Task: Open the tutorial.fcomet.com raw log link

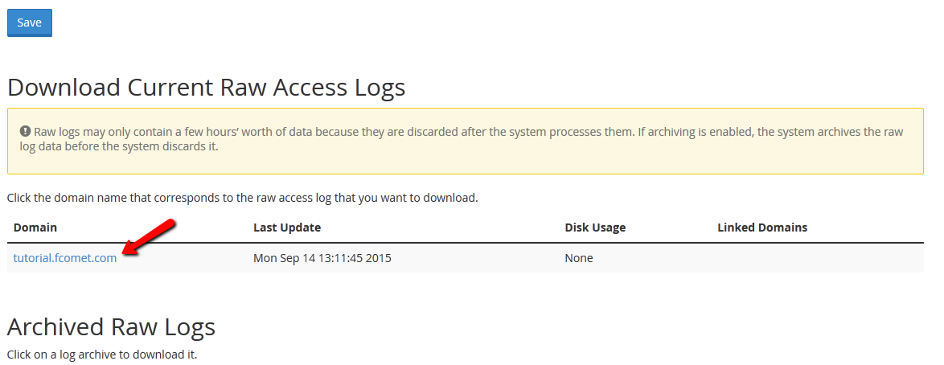Action: click(65, 258)
